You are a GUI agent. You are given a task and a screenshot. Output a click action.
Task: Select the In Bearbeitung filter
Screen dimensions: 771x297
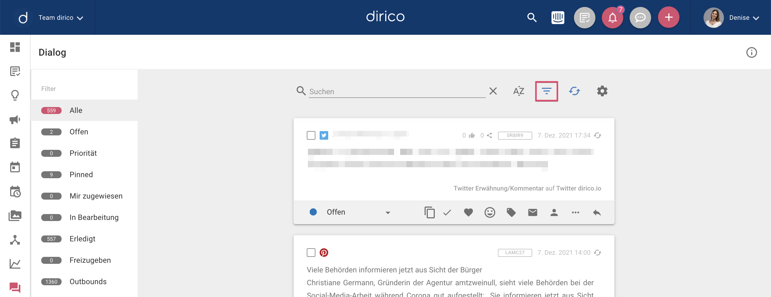point(84,218)
